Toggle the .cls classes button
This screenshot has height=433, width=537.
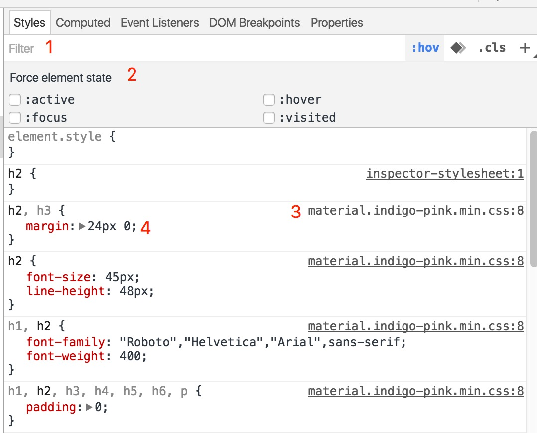click(492, 48)
